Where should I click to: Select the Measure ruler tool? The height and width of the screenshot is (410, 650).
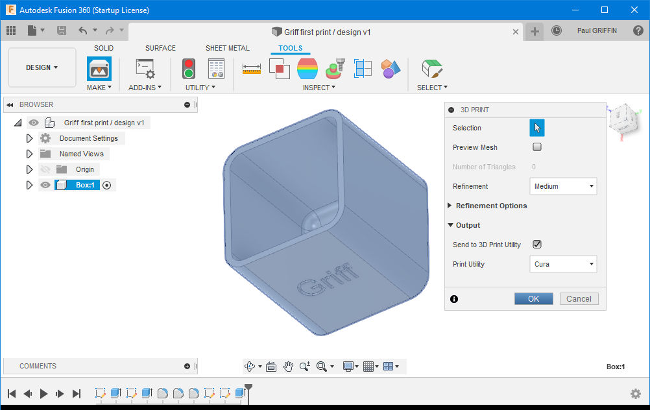pos(252,69)
